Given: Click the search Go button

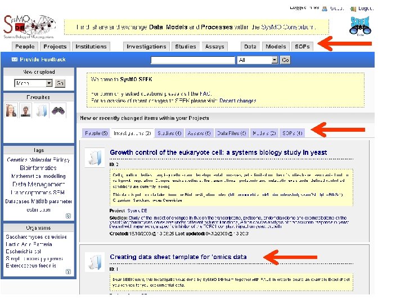Looking at the screenshot, I should [x=285, y=60].
